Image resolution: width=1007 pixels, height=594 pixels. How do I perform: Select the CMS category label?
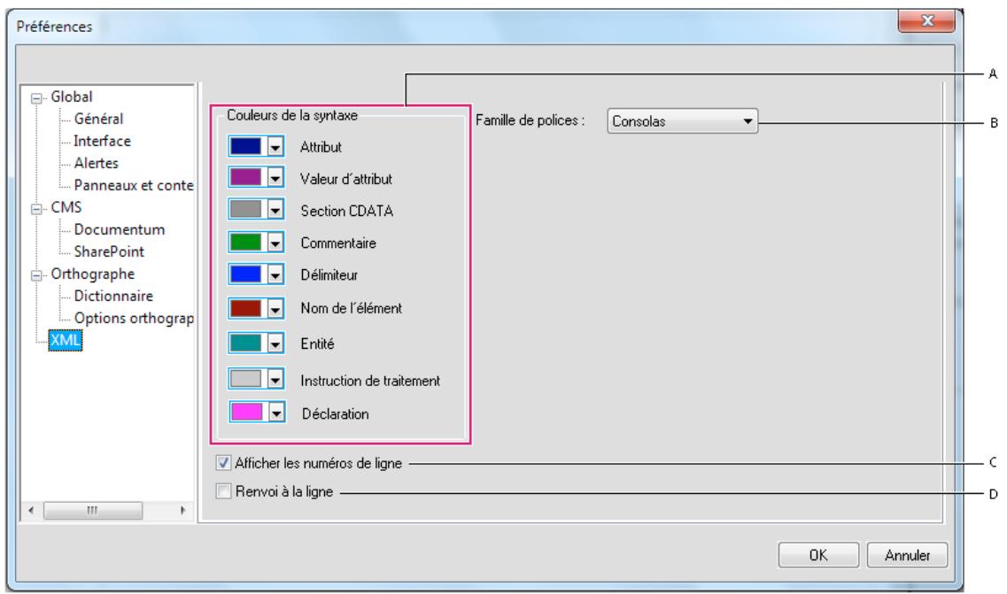[66, 207]
